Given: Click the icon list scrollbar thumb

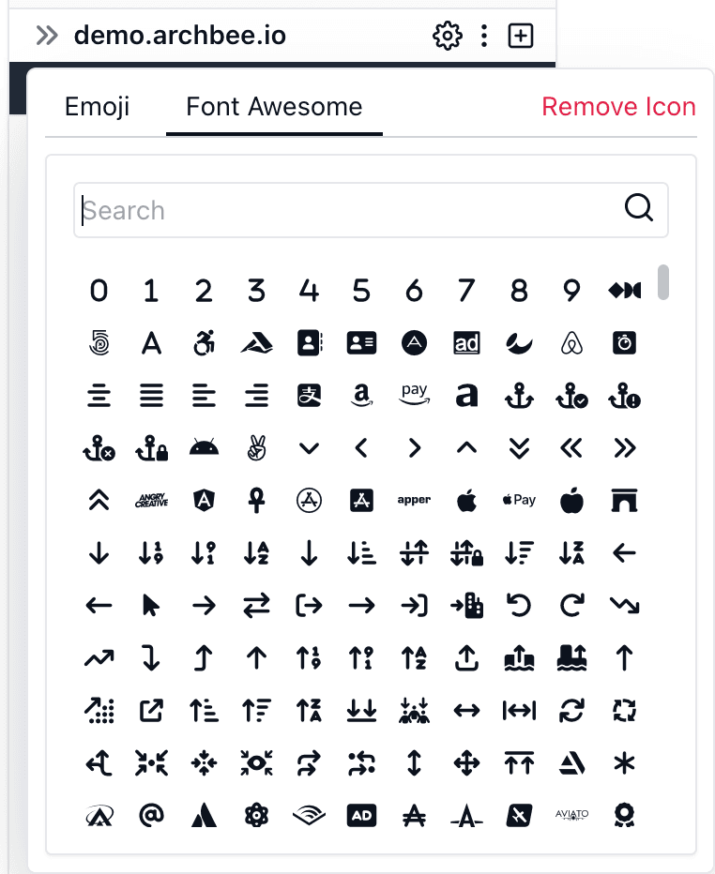Looking at the screenshot, I should point(663,282).
